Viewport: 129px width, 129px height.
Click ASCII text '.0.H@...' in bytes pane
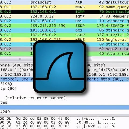(85, 123)
